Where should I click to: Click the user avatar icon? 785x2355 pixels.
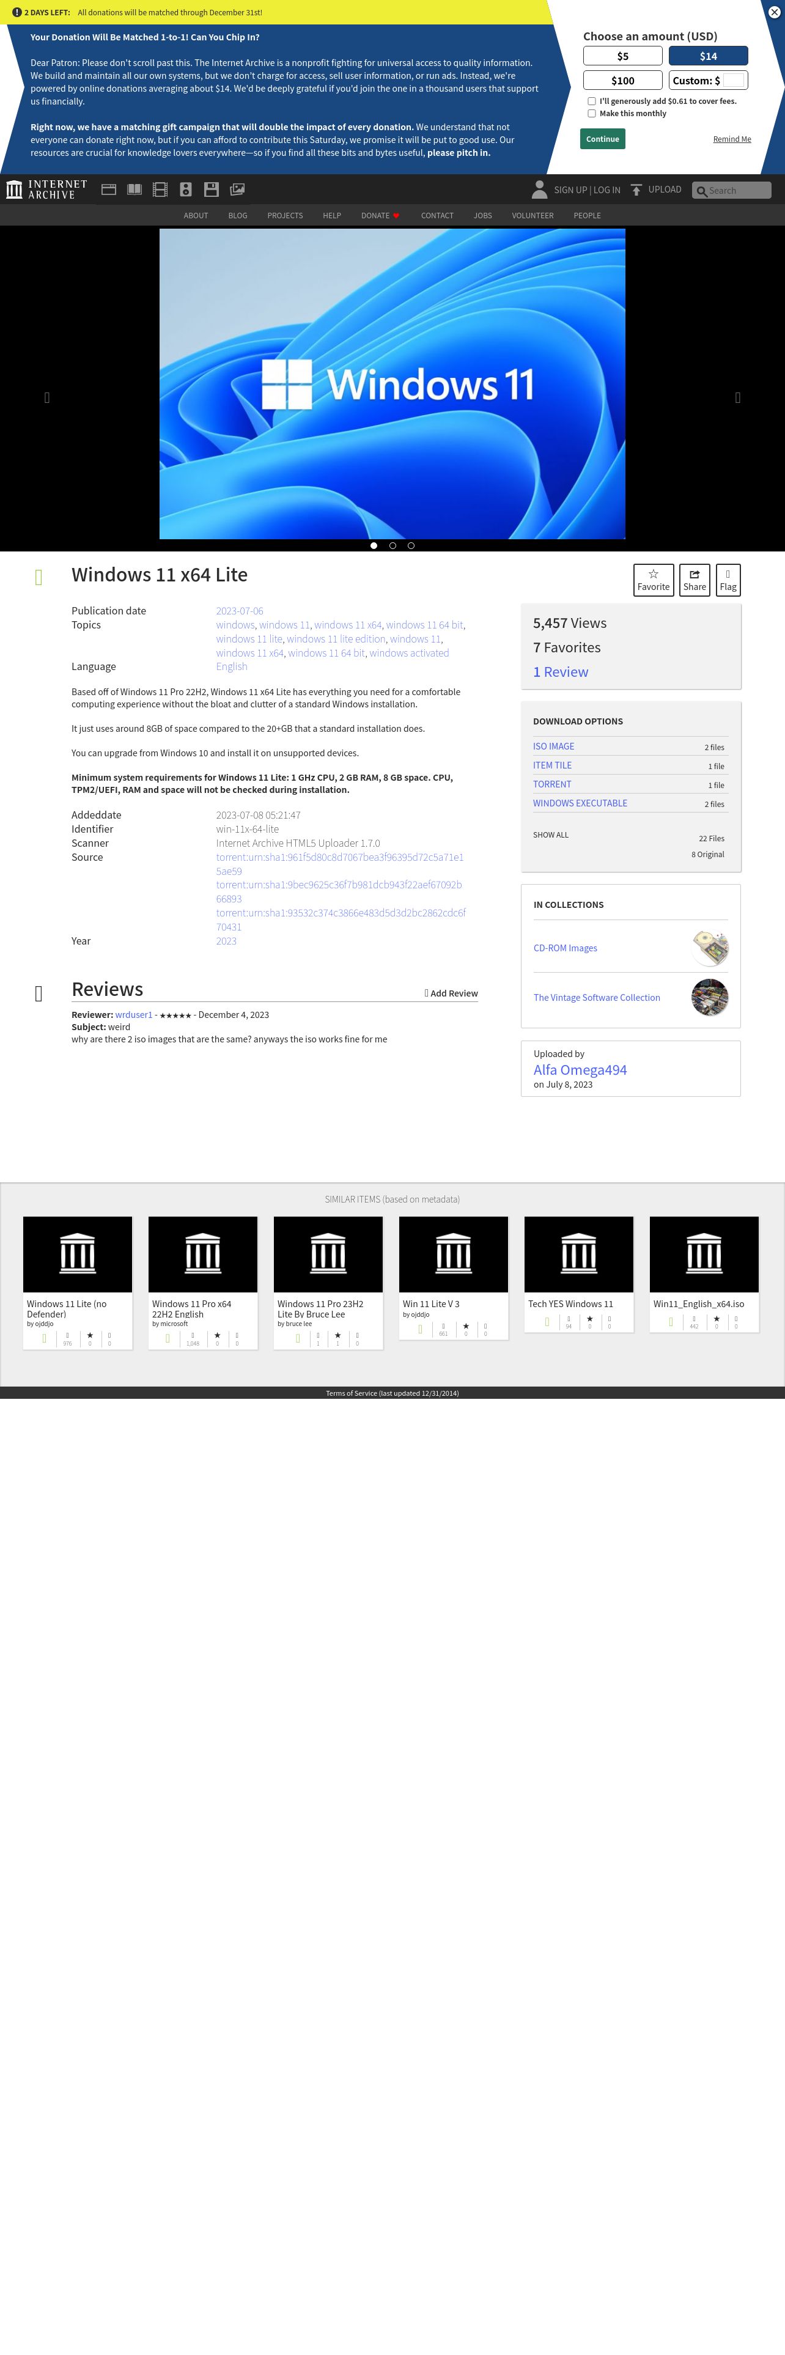click(539, 190)
